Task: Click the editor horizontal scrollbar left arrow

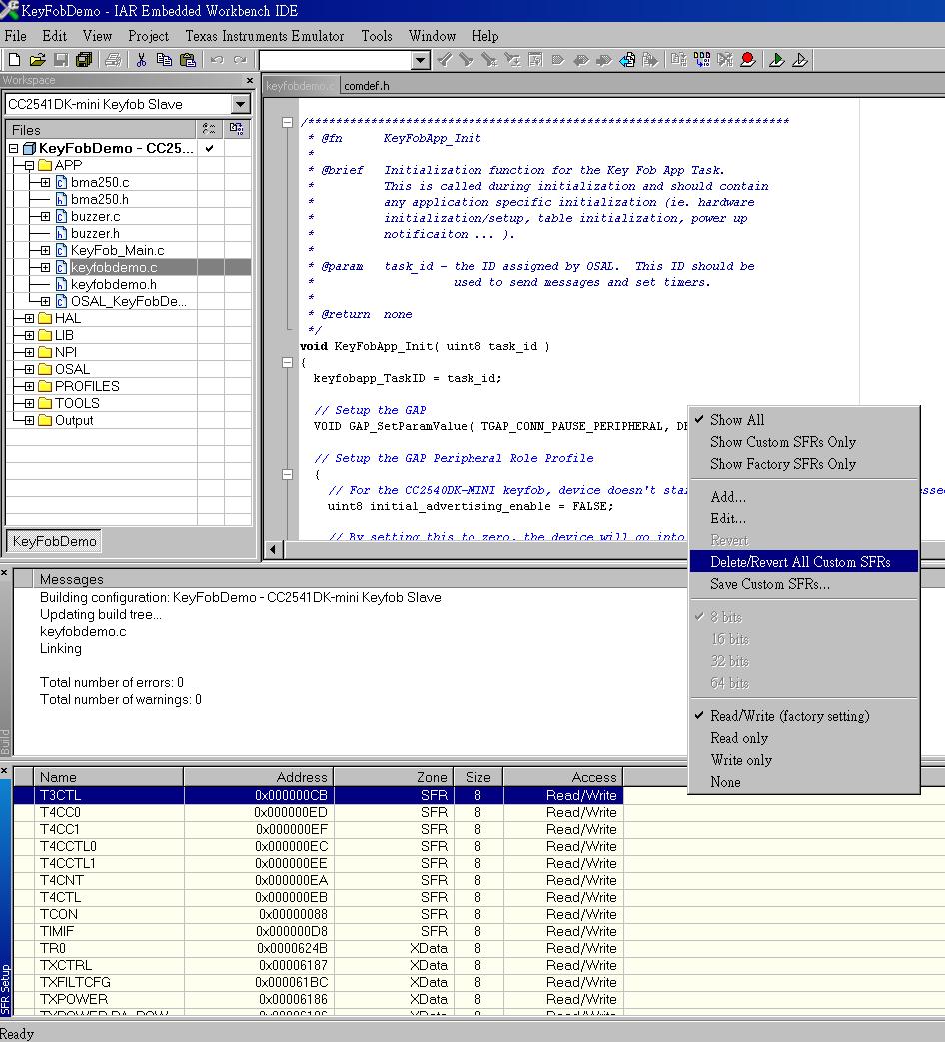Action: tap(273, 549)
